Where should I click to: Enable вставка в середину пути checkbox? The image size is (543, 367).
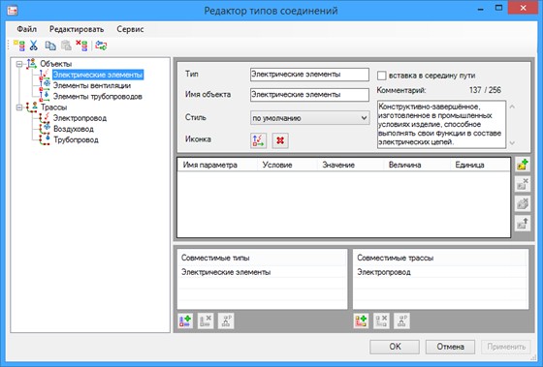[382, 76]
